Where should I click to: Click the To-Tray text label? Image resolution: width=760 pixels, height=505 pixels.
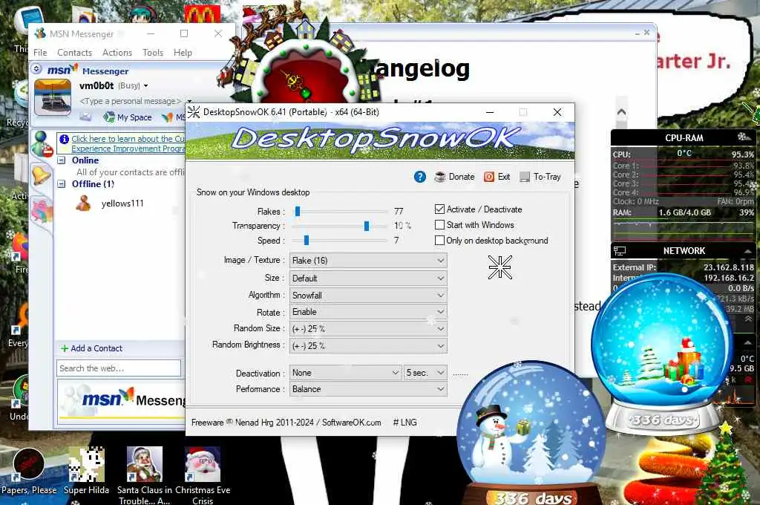click(x=547, y=177)
